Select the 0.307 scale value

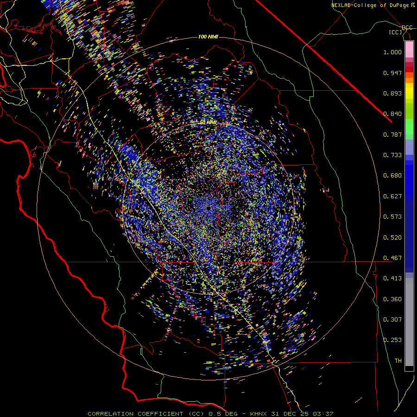pyautogui.click(x=392, y=320)
